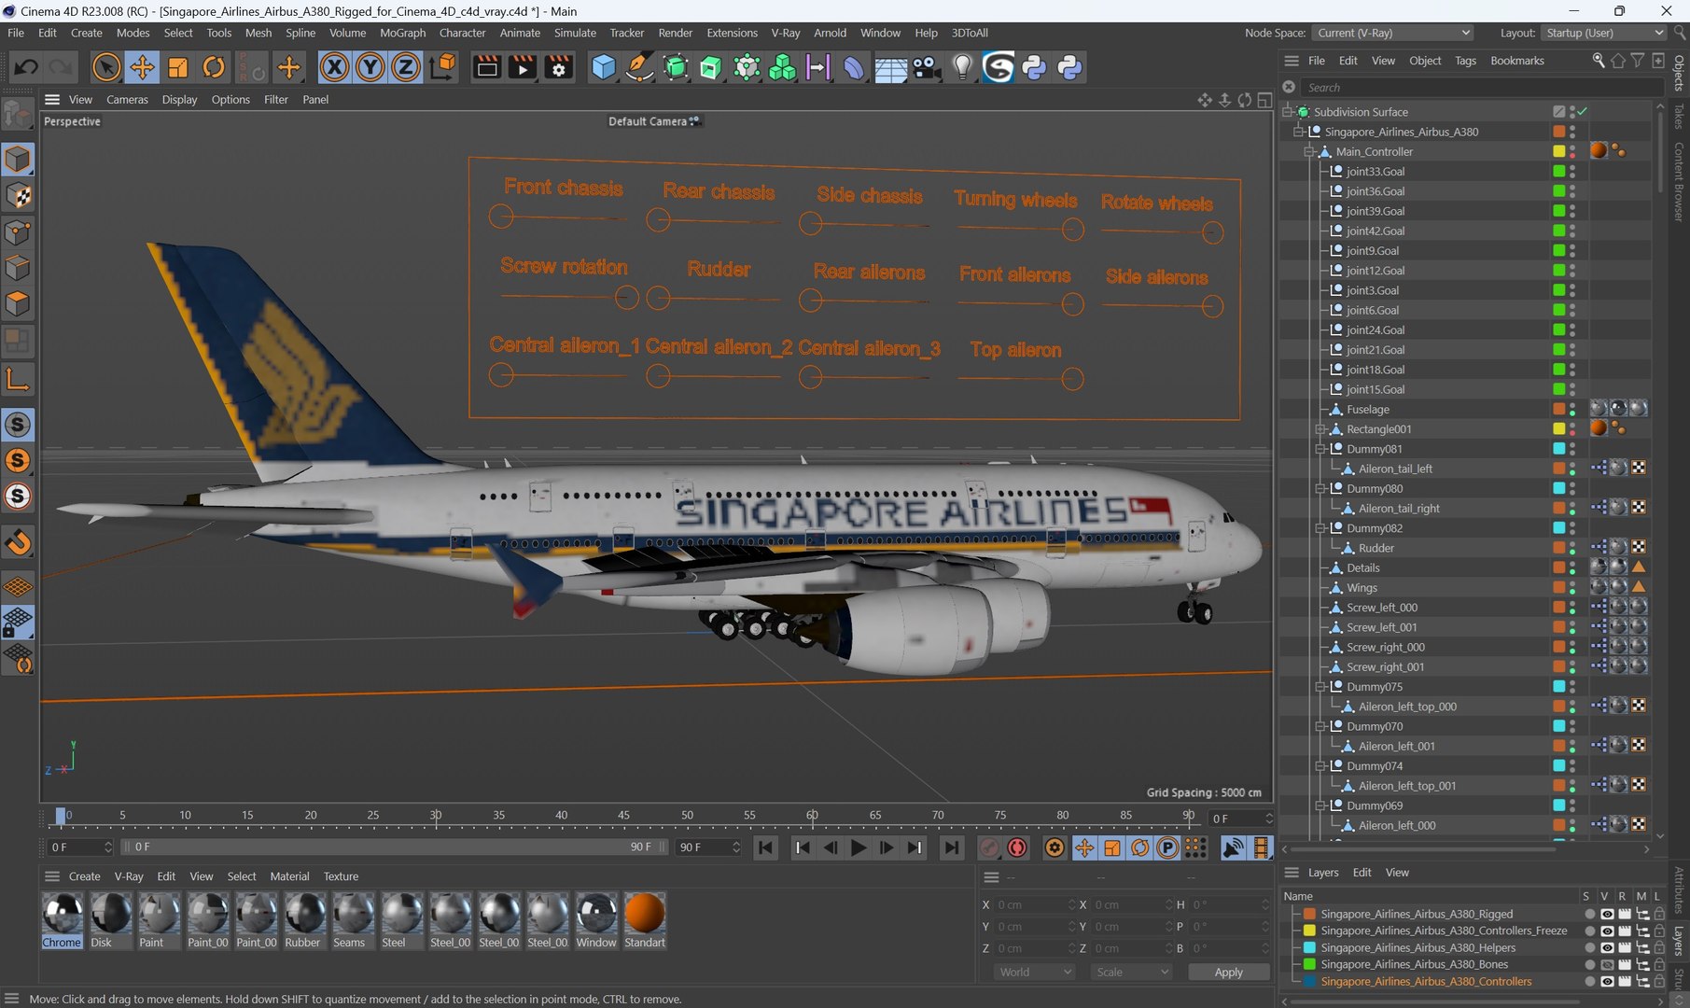Open viewport Cameras menu

pos(127,100)
